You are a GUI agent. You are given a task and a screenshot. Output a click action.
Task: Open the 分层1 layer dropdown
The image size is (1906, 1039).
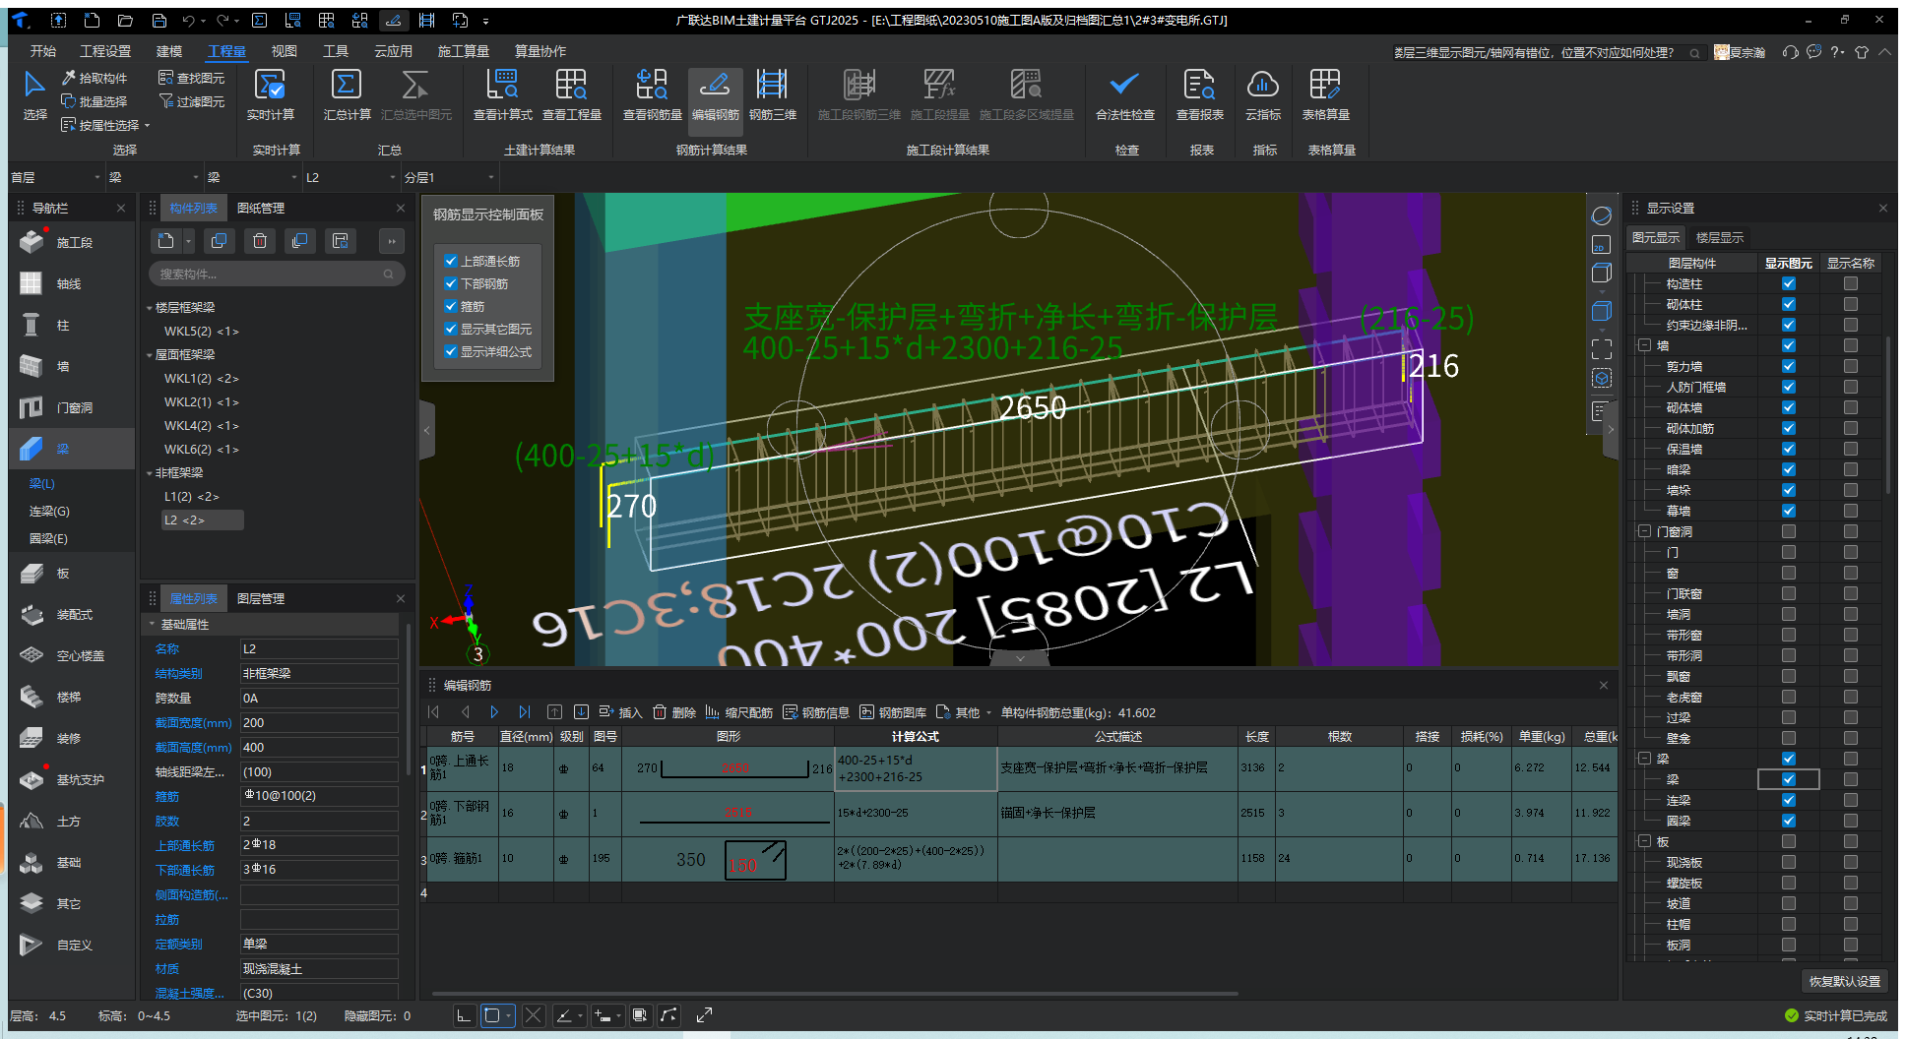pos(449,177)
